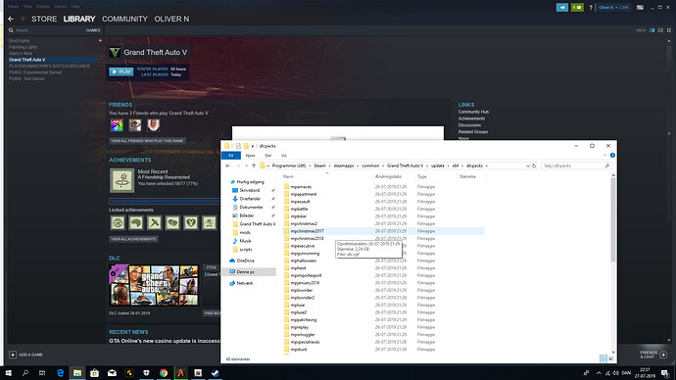Click the Steam taskbar icon

pos(216,373)
